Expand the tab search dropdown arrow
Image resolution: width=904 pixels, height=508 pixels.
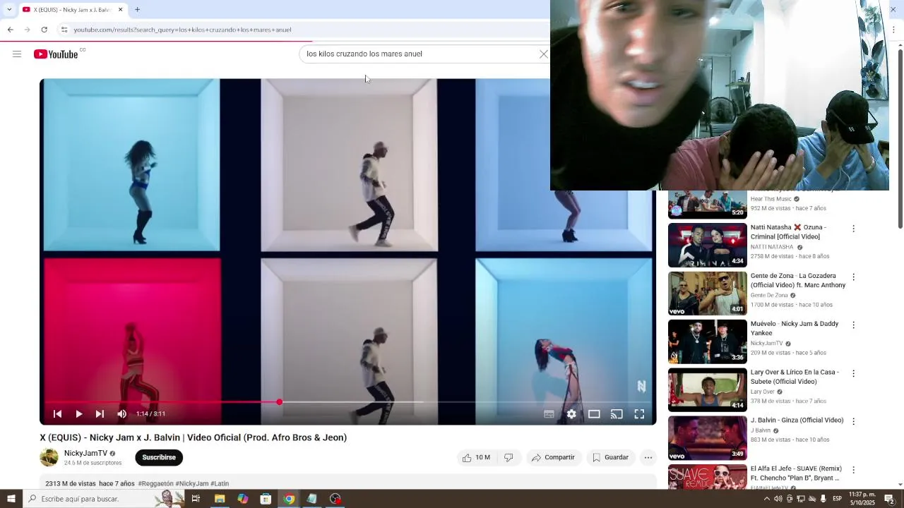pyautogui.click(x=9, y=10)
